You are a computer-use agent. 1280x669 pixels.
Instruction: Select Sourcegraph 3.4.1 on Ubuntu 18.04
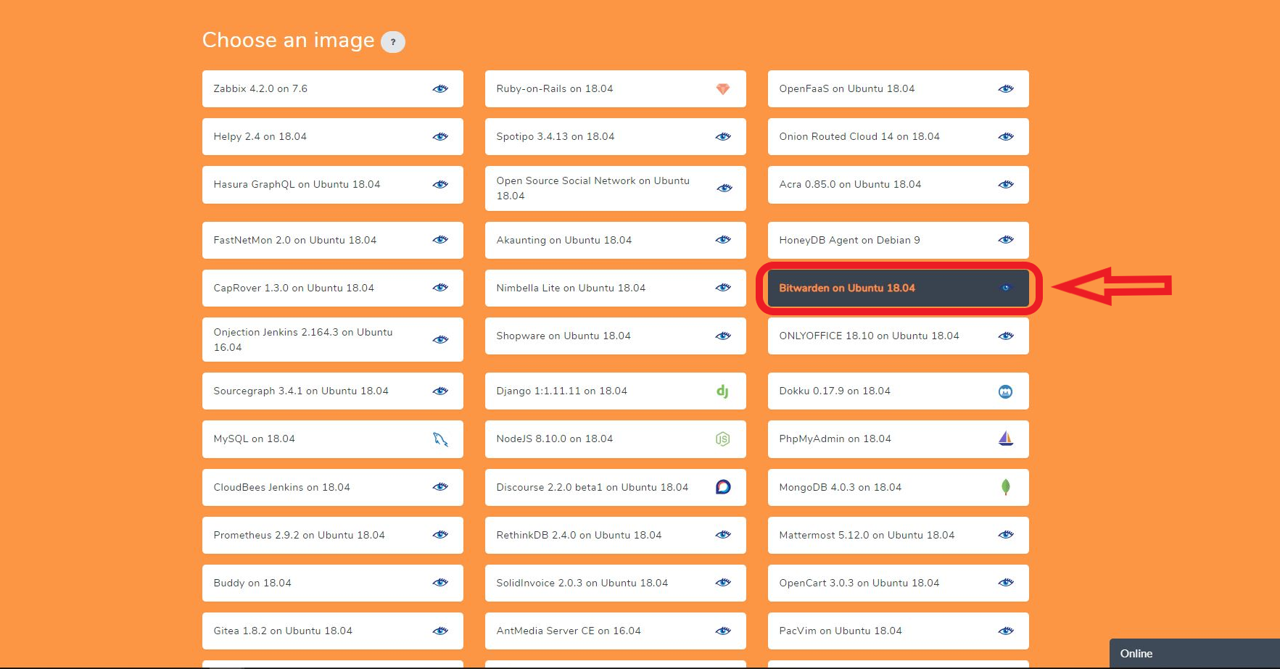[333, 391]
